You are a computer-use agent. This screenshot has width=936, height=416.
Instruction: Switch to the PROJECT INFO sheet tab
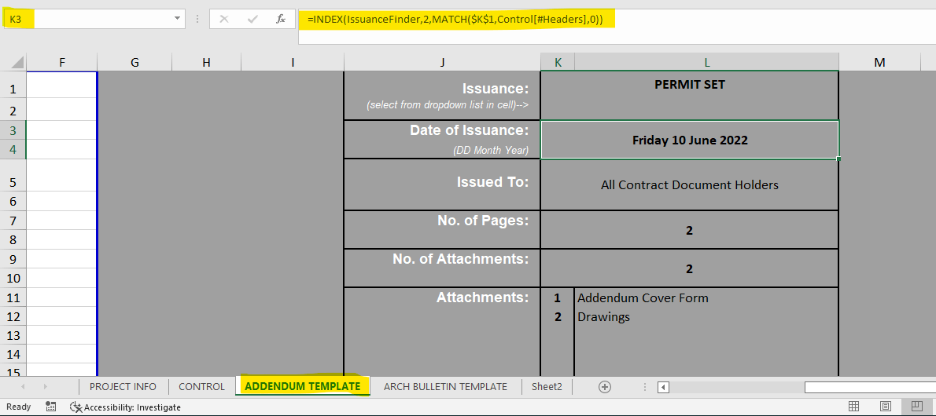[x=123, y=387]
